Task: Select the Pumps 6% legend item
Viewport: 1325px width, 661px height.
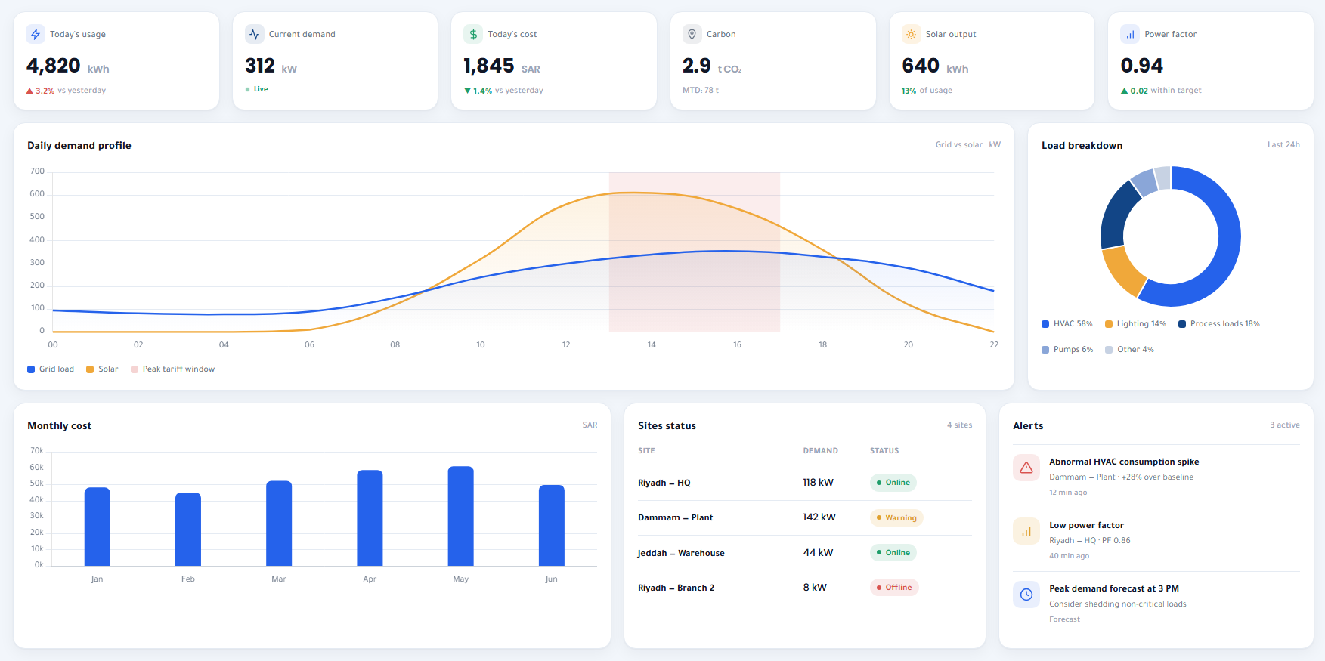Action: point(1067,350)
